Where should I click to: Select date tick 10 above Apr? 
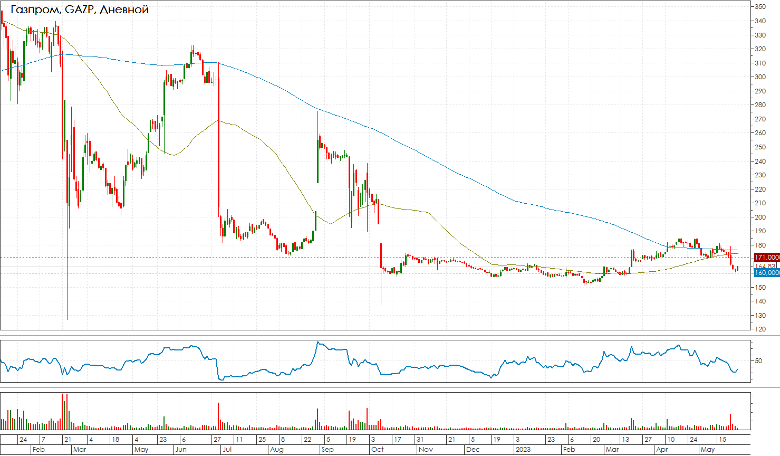coord(671,440)
